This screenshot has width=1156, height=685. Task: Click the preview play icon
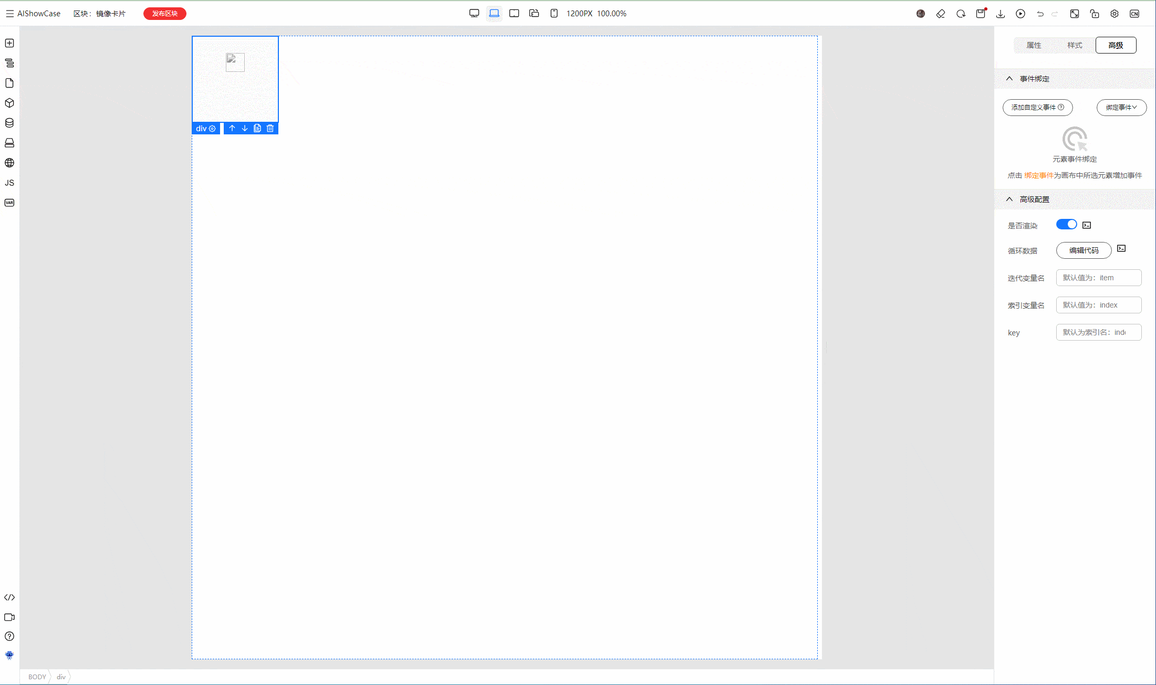(x=1020, y=14)
